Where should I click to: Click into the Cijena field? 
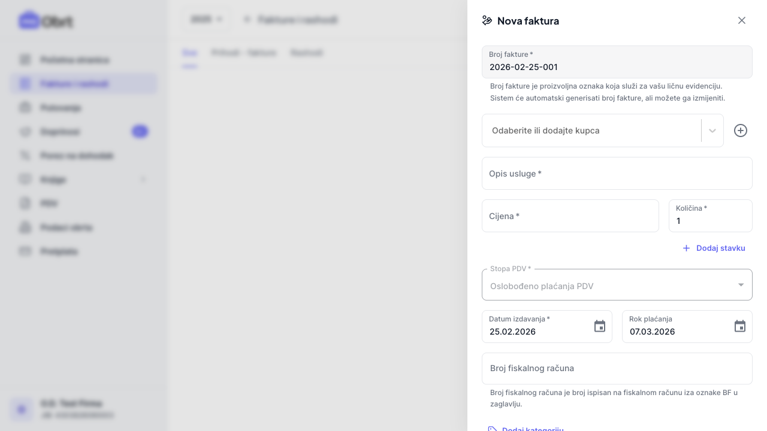pyautogui.click(x=570, y=216)
